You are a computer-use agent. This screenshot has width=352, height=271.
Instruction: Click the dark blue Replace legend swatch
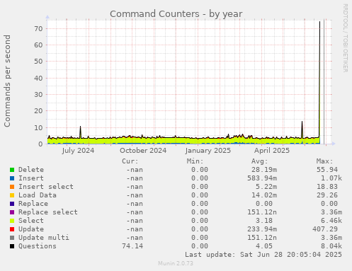[12, 204]
